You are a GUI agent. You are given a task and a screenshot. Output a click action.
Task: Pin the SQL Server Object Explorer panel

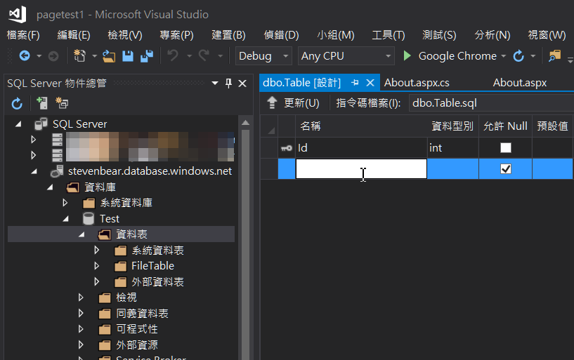(228, 84)
